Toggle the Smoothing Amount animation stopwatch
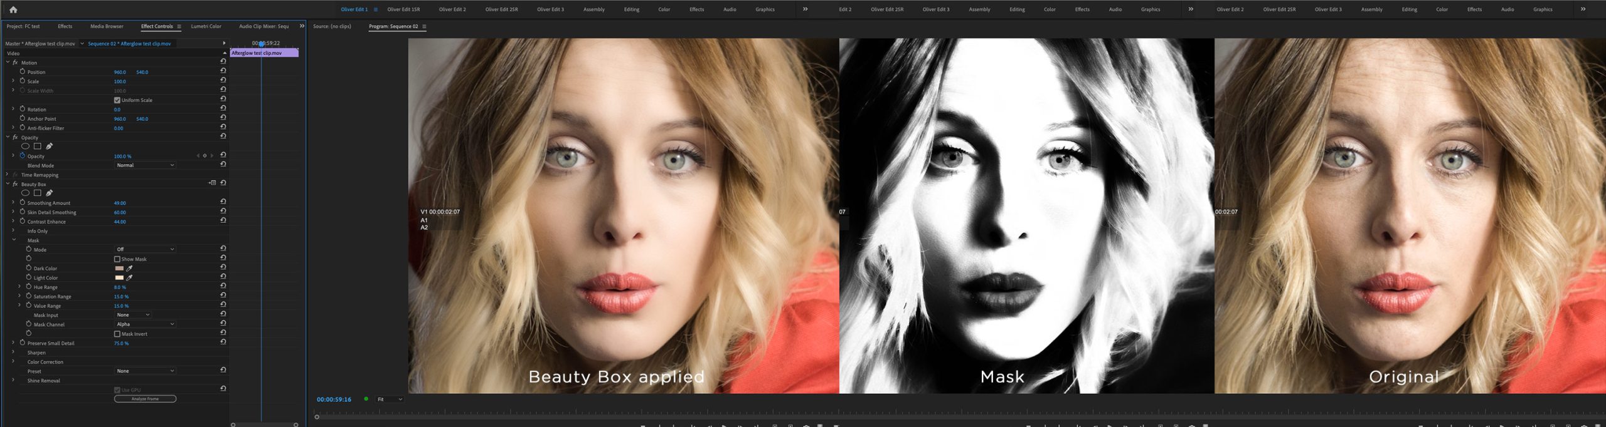Image resolution: width=1606 pixels, height=427 pixels. pyautogui.click(x=23, y=203)
